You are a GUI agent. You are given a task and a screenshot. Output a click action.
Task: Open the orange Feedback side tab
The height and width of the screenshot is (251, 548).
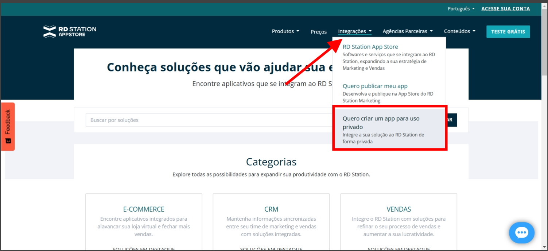8,127
